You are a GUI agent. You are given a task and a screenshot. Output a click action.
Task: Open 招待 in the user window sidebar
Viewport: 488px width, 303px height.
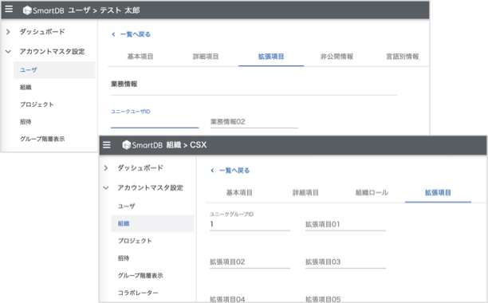coord(26,122)
